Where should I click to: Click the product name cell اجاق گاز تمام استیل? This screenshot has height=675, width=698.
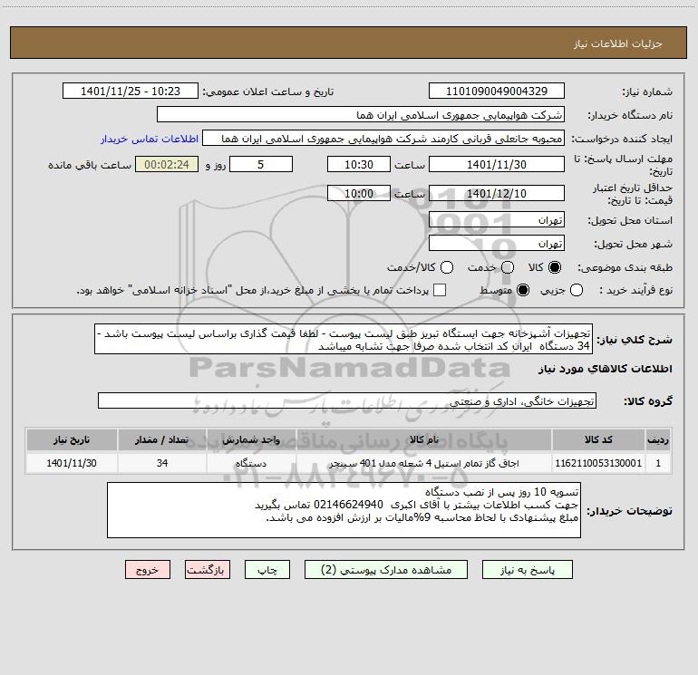(424, 463)
